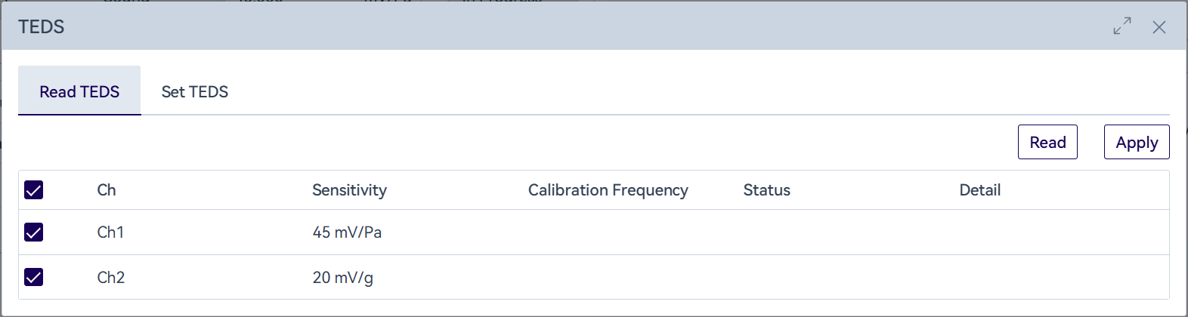Click the TEDS dialog title text
This screenshot has height=317, width=1188.
42,27
